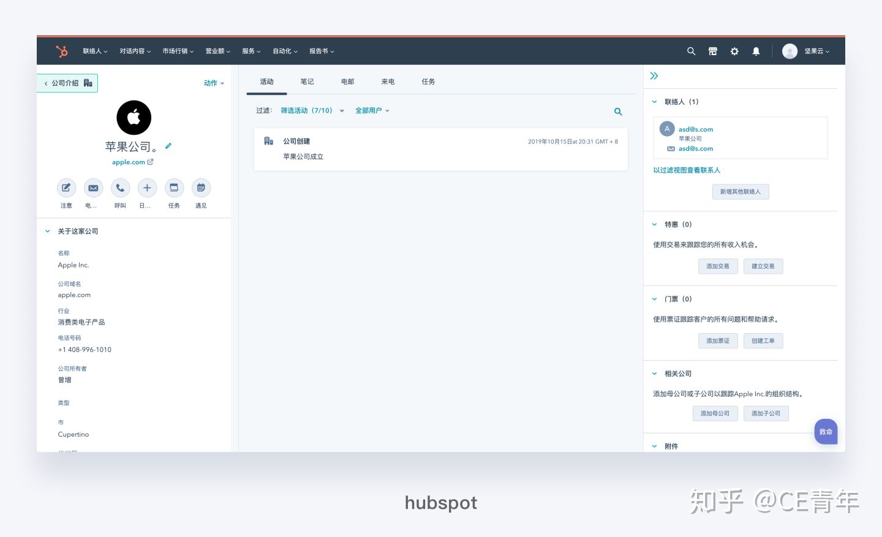Viewport: 882px width, 537px height.
Task: Click the plus log activity icon
Action: (147, 188)
